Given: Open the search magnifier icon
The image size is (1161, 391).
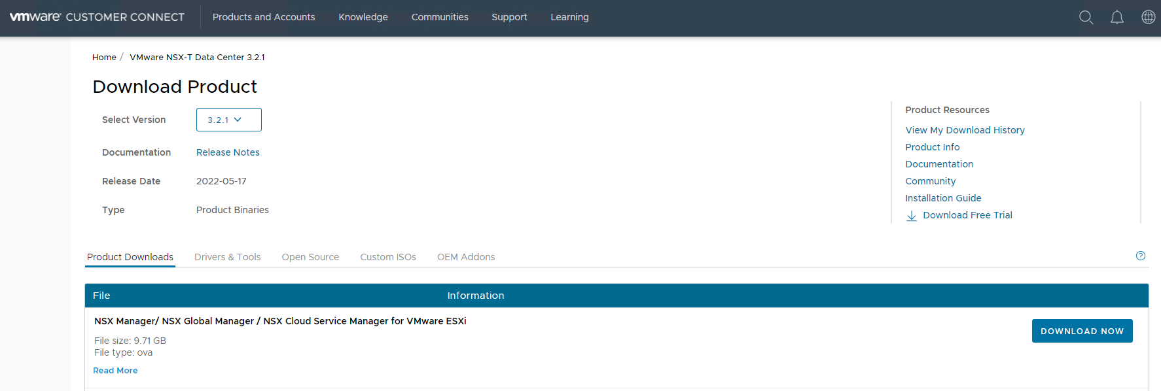Looking at the screenshot, I should [1086, 18].
